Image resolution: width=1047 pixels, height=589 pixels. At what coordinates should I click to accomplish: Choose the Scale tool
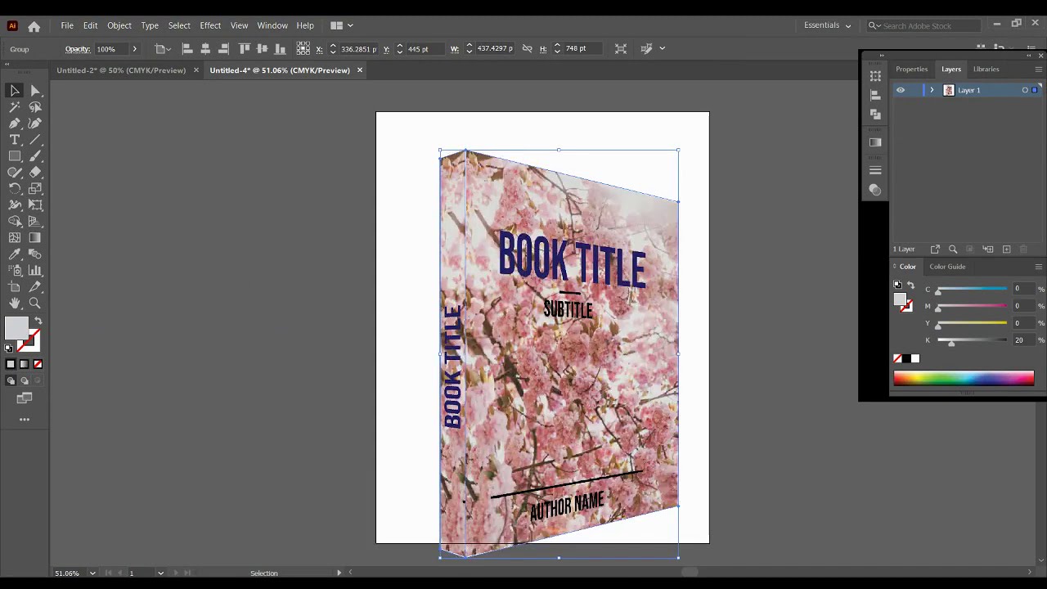pos(35,189)
